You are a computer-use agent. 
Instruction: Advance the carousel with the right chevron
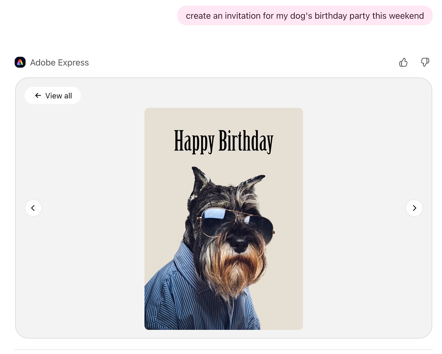(x=414, y=208)
